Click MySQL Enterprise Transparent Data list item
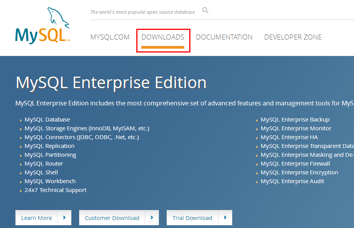Screen dimensions: 354x228 (307, 146)
